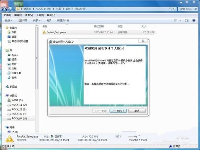The height and width of the screenshot is (150, 200).
Task: Select ROCK_44 (H:) drive in navigation pane
Action: (19, 118)
